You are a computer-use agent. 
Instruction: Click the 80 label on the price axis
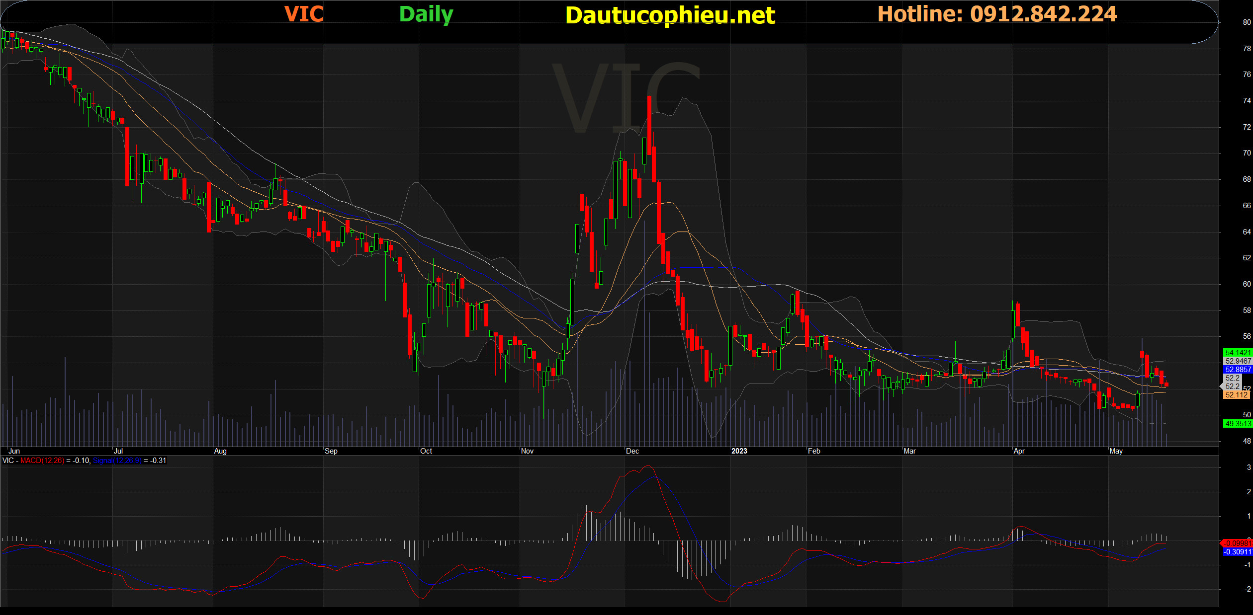pos(1247,22)
